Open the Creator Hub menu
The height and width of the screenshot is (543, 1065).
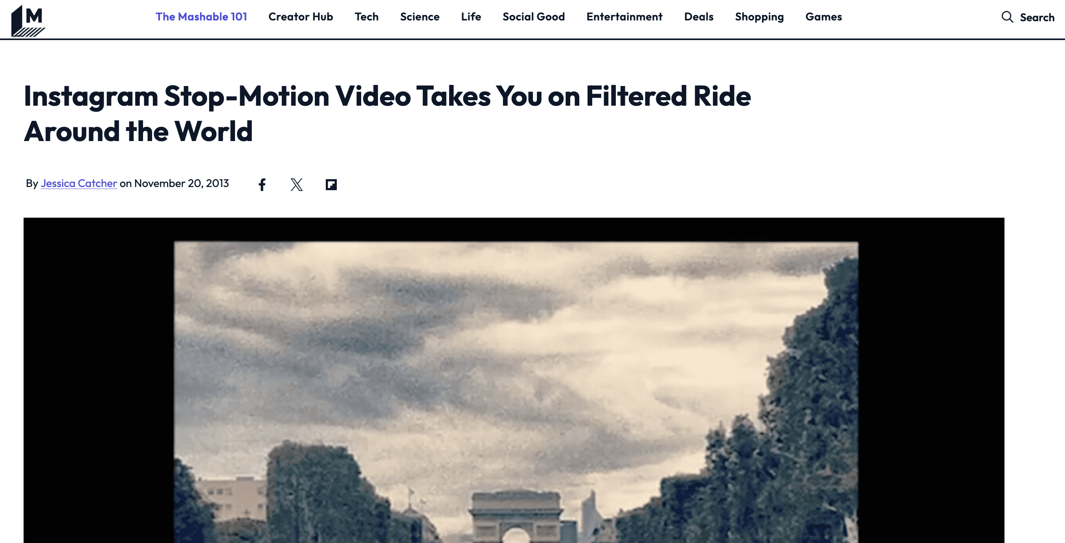click(301, 17)
